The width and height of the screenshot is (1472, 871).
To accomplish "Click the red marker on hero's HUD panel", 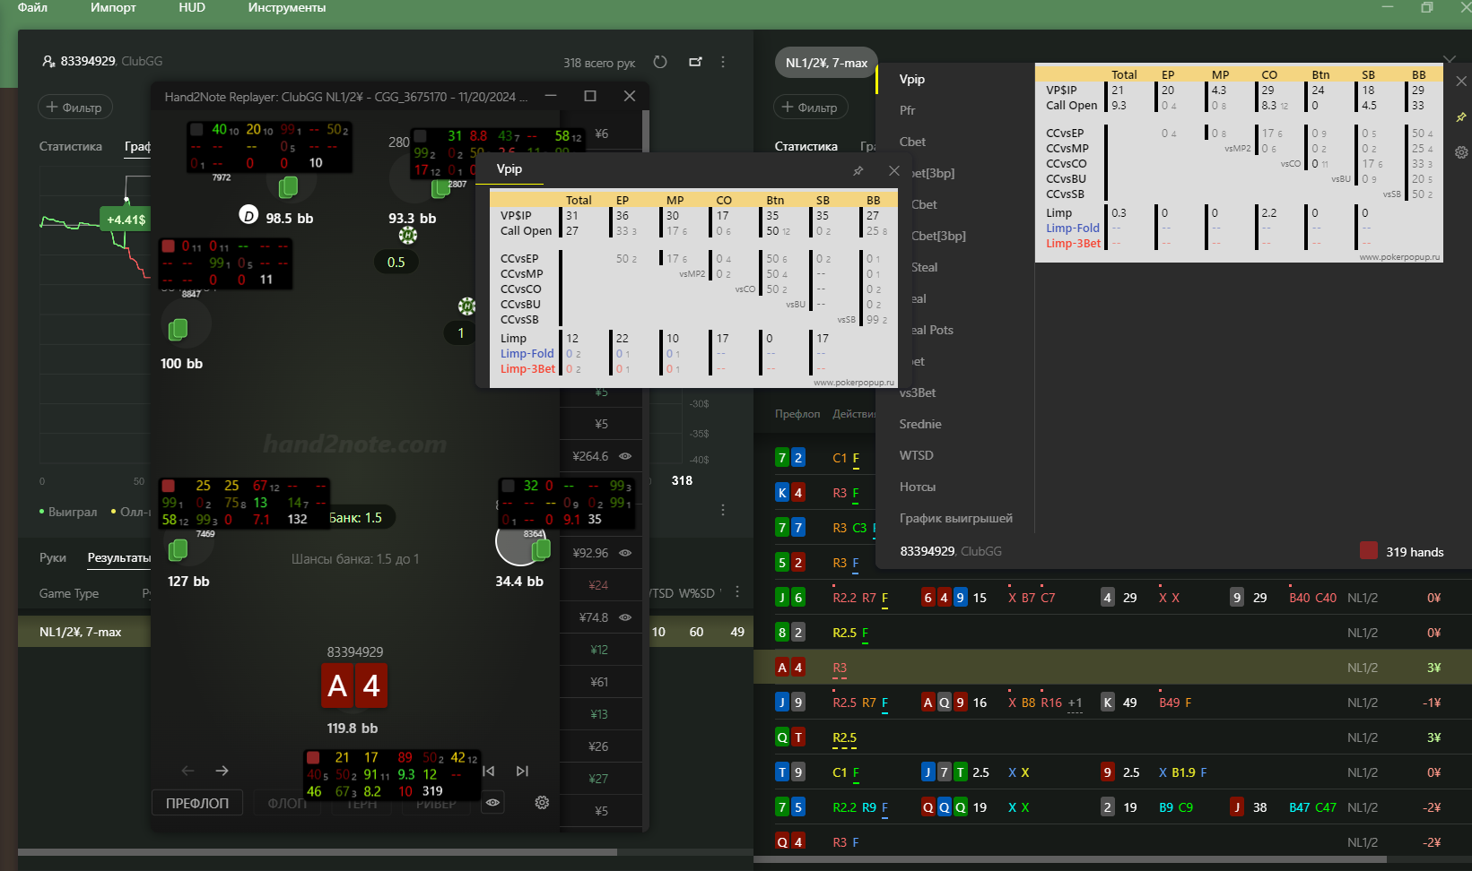I will pos(313,758).
